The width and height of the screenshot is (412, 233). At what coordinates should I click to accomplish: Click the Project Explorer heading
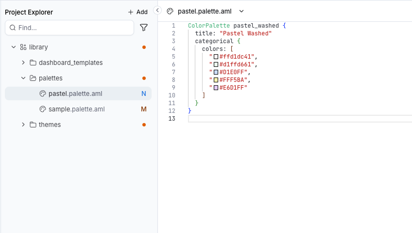click(29, 12)
